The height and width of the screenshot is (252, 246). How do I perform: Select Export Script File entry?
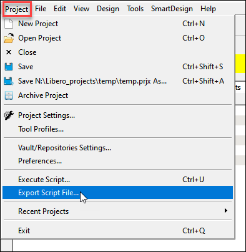coord(117,193)
